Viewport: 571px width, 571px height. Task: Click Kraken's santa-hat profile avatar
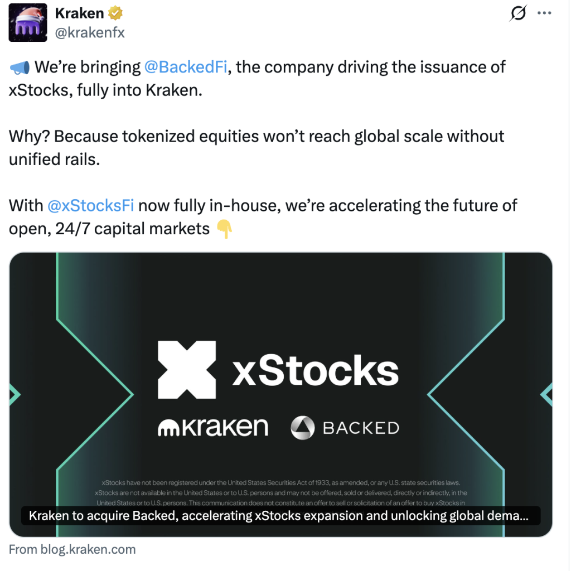pos(27,23)
